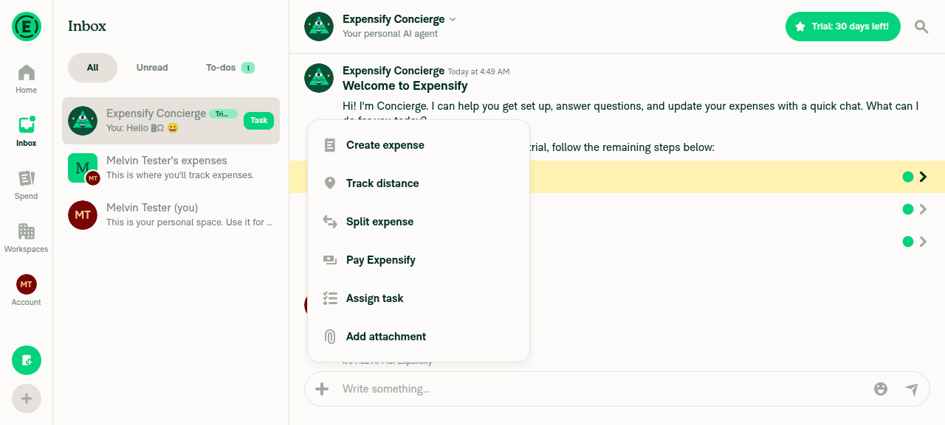Viewport: 945px width, 425px height.
Task: Click the Concierge avatar in the chat header
Action: click(x=319, y=27)
